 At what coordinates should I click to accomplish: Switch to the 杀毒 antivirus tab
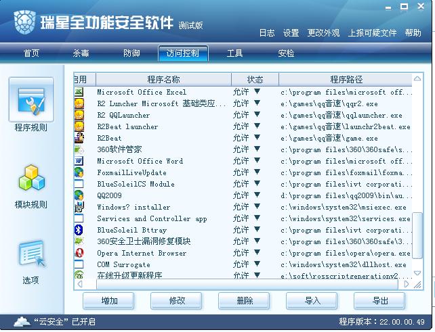(81, 53)
